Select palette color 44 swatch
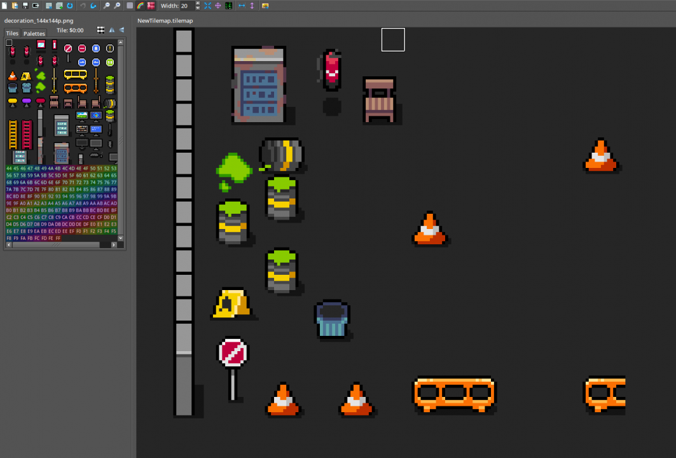Image resolution: width=676 pixels, height=458 pixels. coord(9,168)
